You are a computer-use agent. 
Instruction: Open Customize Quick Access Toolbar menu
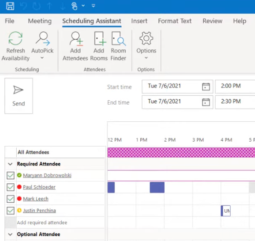tap(93, 6)
